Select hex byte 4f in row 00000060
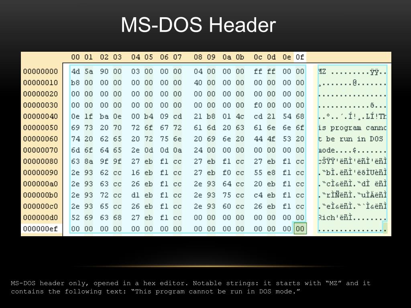Viewport: 411px width, 308px height. (271, 139)
